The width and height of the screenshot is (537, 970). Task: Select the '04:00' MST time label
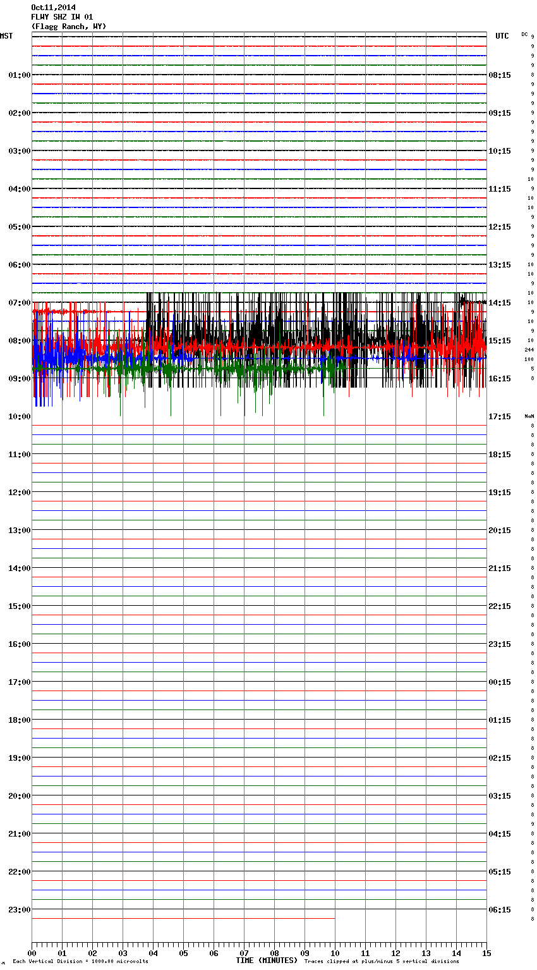click(20, 189)
